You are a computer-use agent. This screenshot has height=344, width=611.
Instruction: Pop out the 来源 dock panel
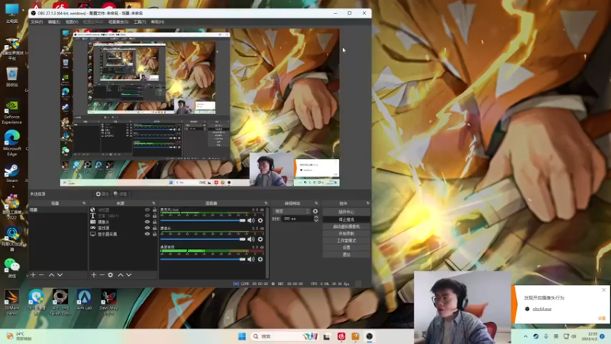click(154, 203)
